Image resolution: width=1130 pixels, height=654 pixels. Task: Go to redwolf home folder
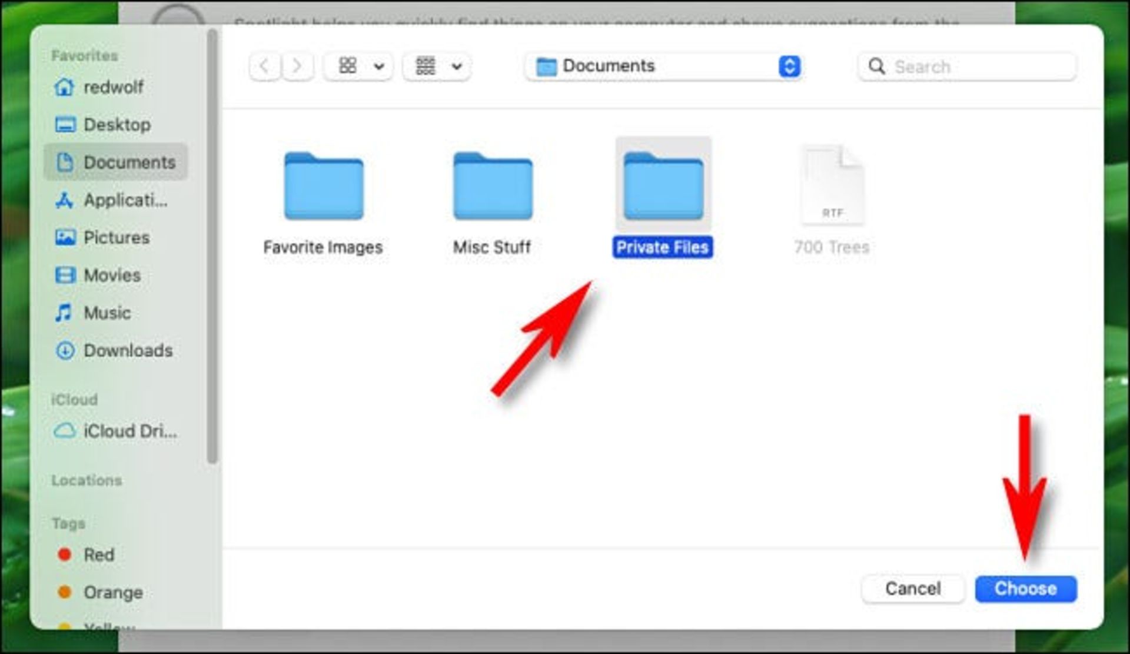pos(112,87)
